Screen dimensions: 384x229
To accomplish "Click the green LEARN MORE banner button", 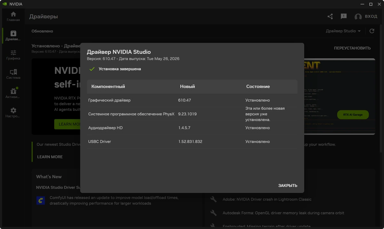I will (68, 124).
